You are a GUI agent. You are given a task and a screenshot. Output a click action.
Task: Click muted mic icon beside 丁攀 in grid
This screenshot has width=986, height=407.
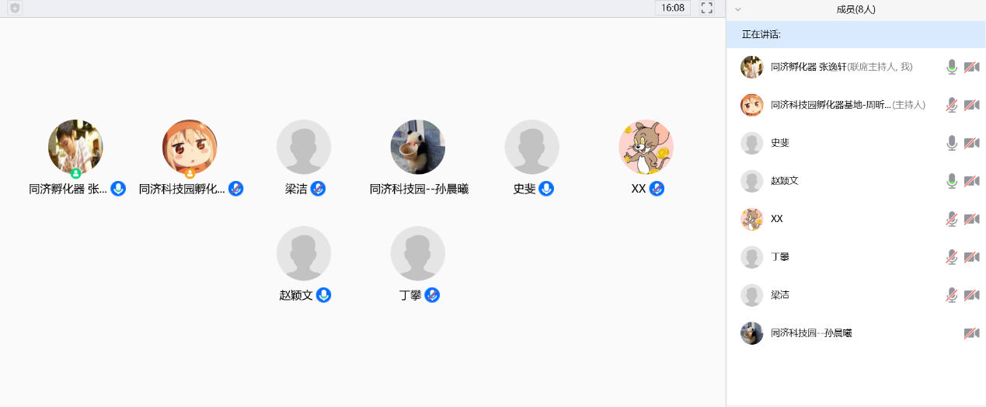click(x=432, y=295)
